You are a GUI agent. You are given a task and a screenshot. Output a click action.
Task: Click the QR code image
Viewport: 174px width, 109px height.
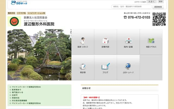coord(159,19)
